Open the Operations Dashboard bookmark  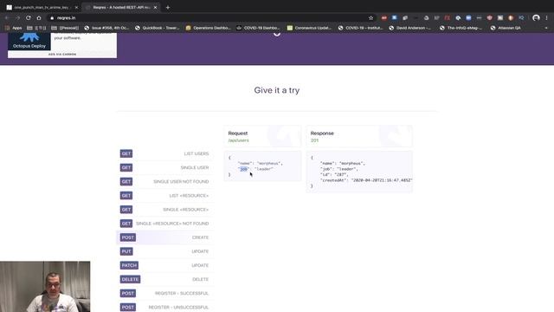pos(209,28)
